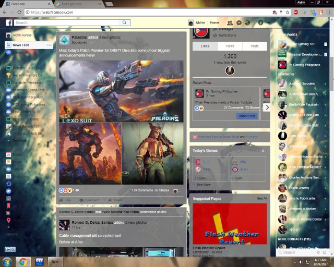Screen dimensions: 334x267
Task: Click the Adblock Plus extension icon
Action: pos(296,13)
